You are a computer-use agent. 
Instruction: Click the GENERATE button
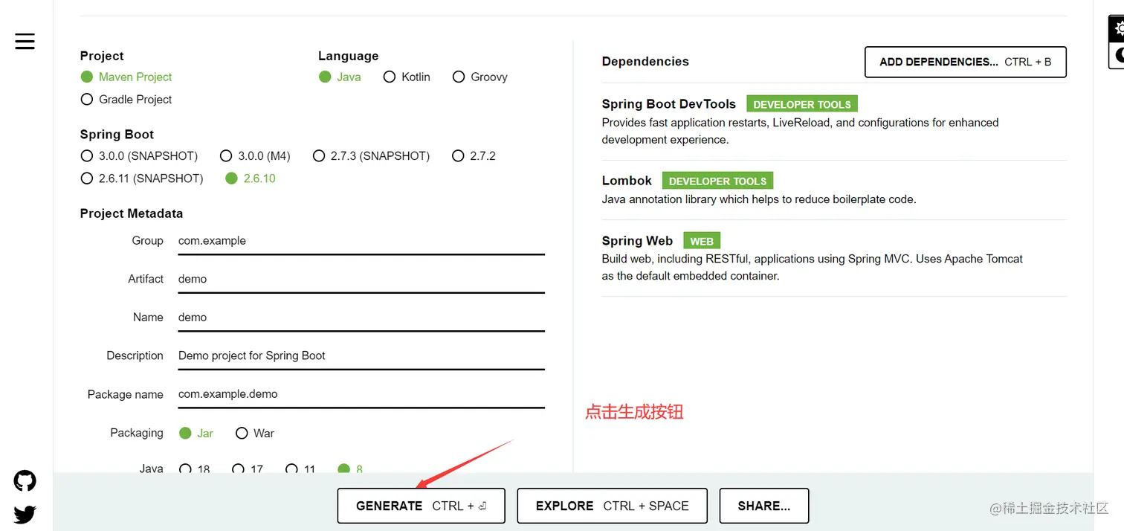(x=421, y=506)
